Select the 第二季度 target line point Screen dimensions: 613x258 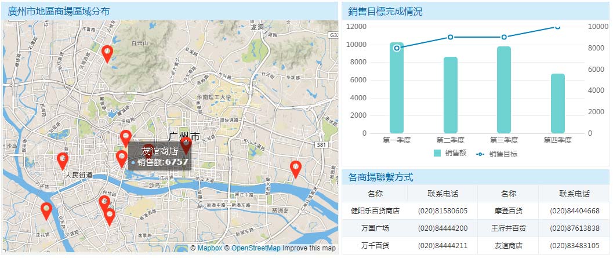[451, 37]
